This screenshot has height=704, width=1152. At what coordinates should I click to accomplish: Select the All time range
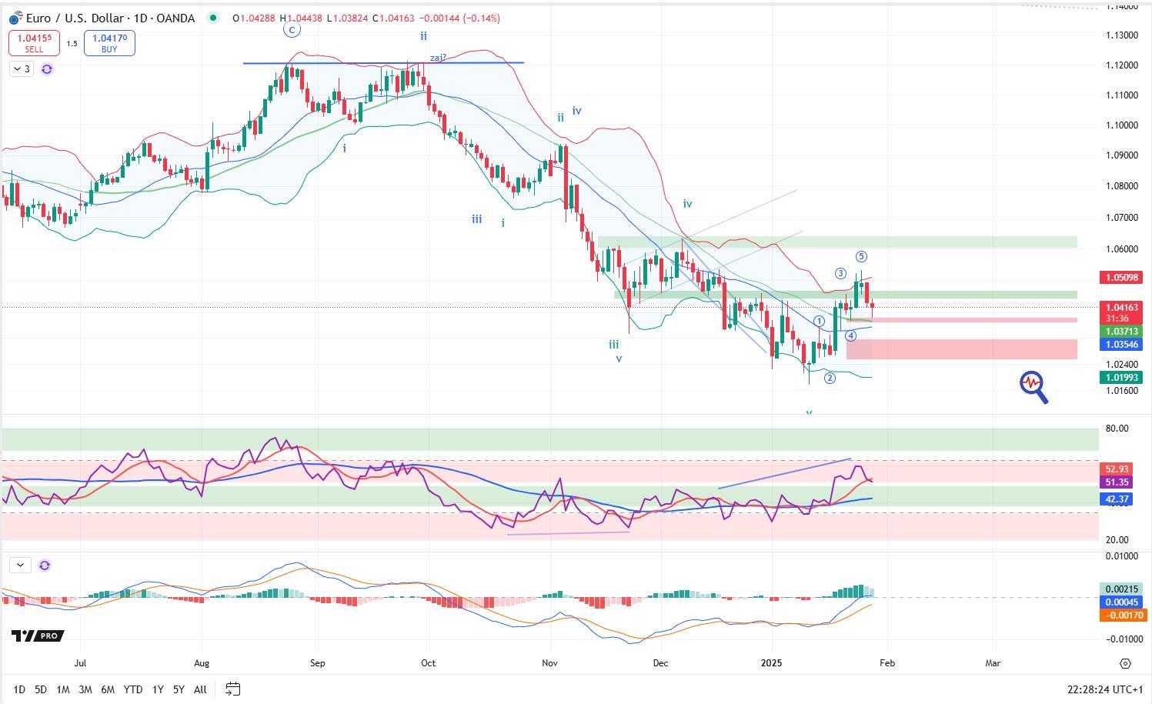coord(200,689)
